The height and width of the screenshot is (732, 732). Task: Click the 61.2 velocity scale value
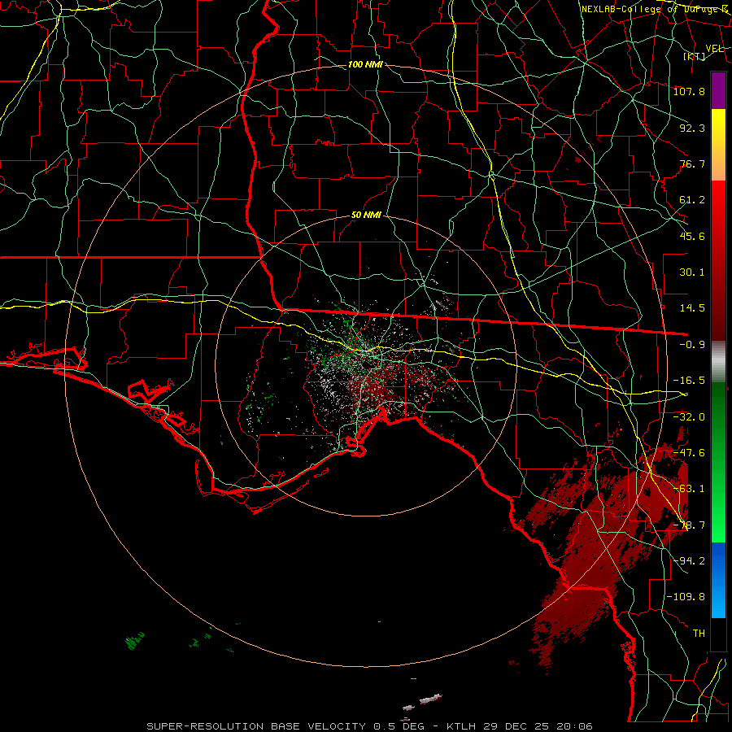click(692, 200)
